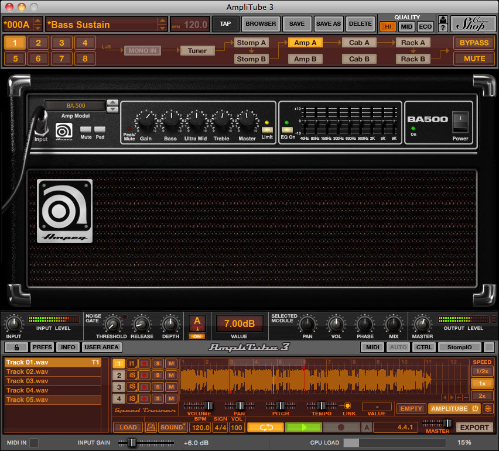Click the EXPORT button
Viewport: 499px width, 451px height.
tap(474, 428)
